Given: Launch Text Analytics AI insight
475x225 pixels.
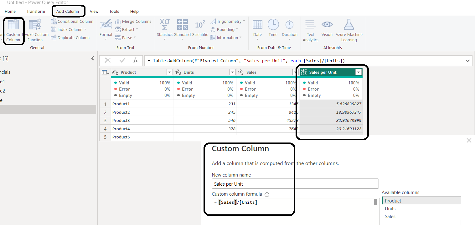Looking at the screenshot, I should pyautogui.click(x=310, y=31).
